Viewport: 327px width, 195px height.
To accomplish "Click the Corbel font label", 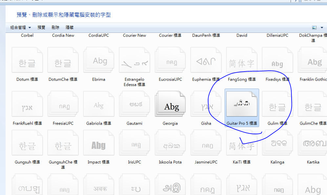I will [27, 35].
